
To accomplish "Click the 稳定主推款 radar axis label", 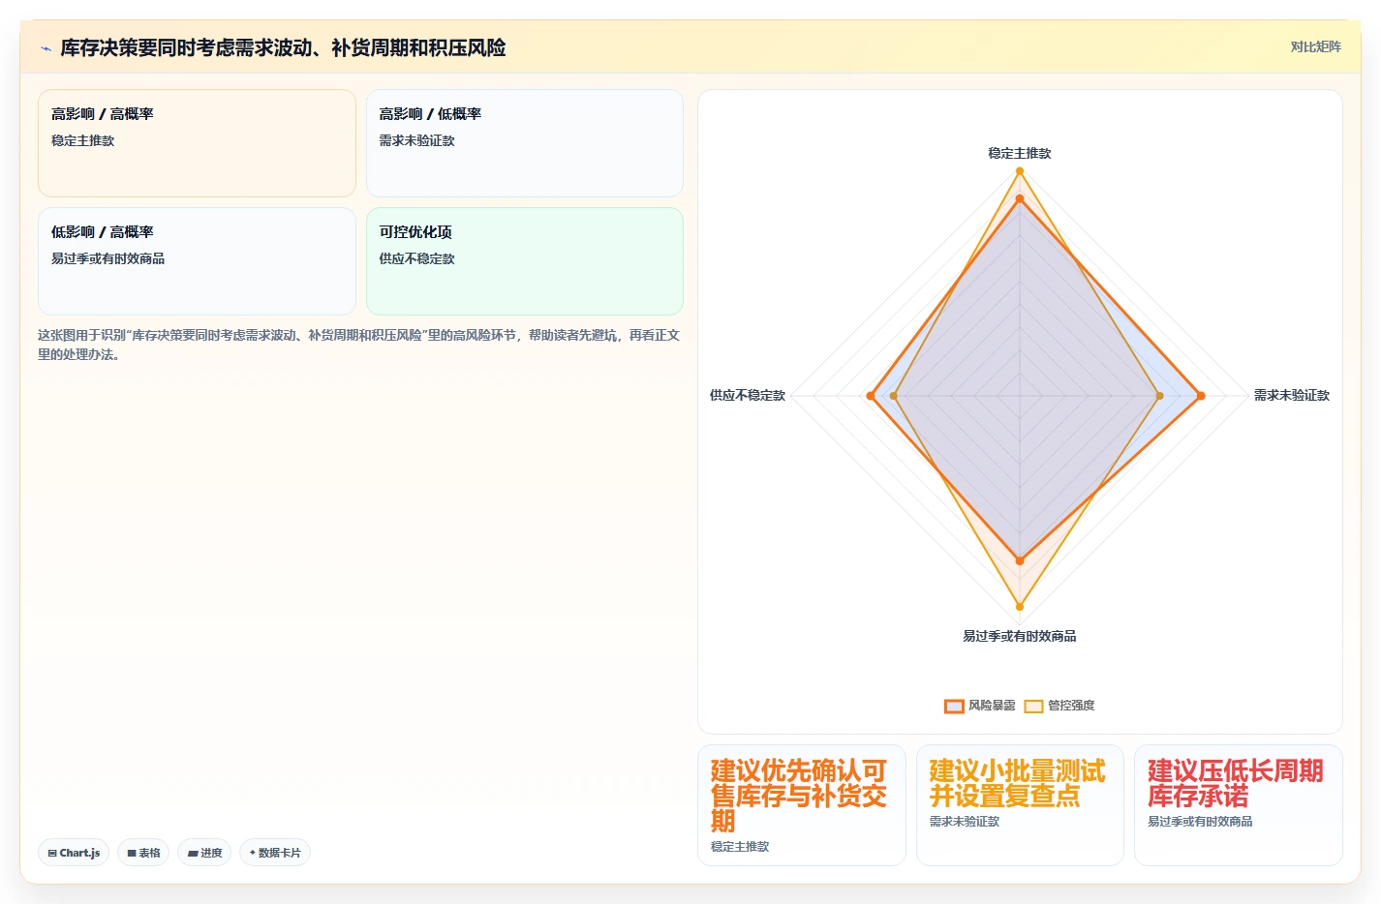I will pyautogui.click(x=1019, y=153).
